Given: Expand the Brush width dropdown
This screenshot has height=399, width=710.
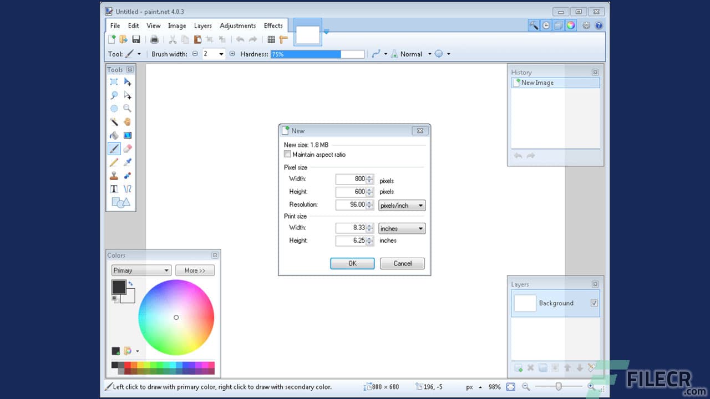Looking at the screenshot, I should tap(221, 54).
